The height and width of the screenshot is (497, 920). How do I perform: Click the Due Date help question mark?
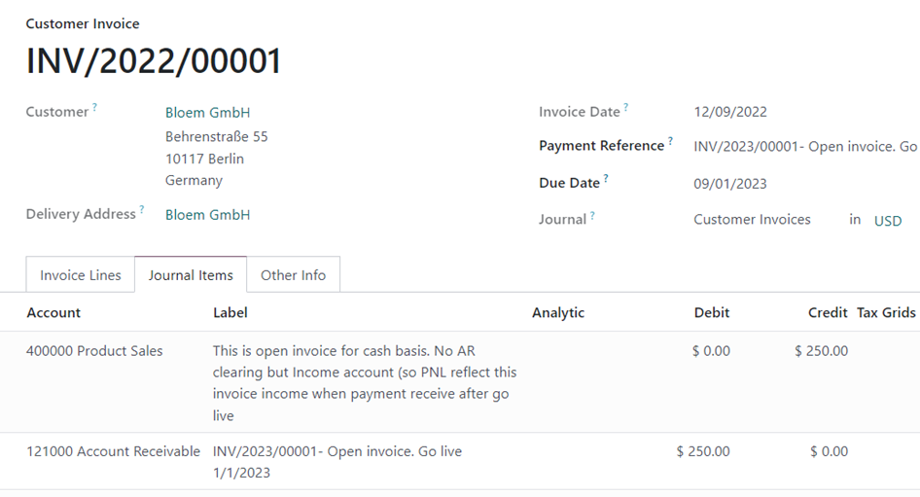tap(606, 178)
